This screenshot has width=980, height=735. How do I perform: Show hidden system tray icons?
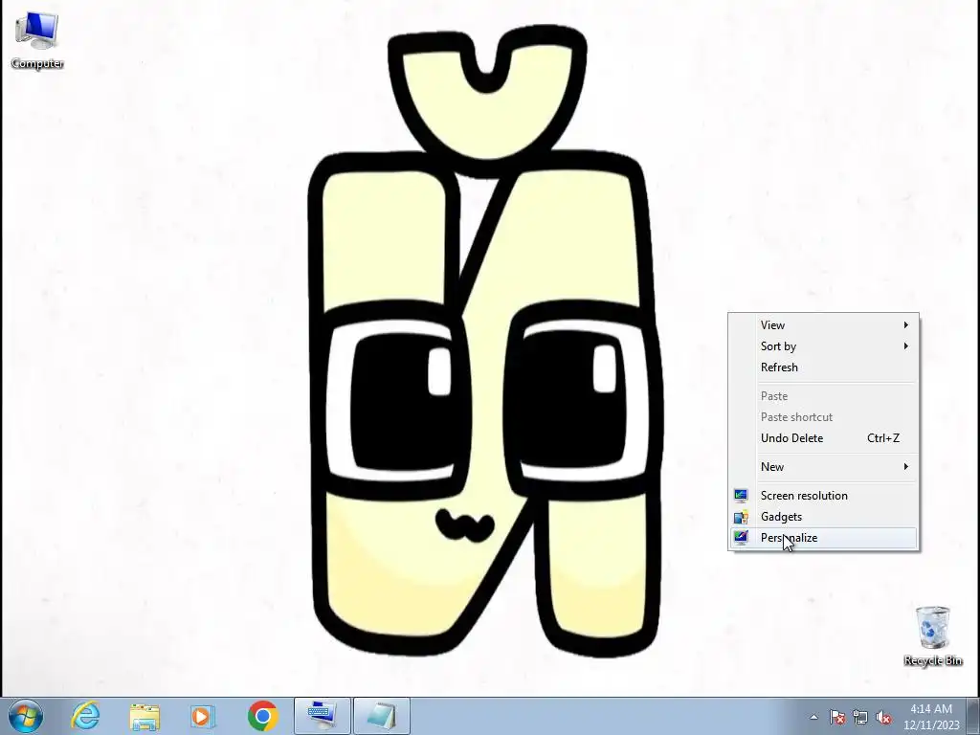point(813,717)
